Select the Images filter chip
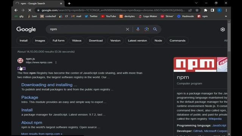 pos(40,40)
